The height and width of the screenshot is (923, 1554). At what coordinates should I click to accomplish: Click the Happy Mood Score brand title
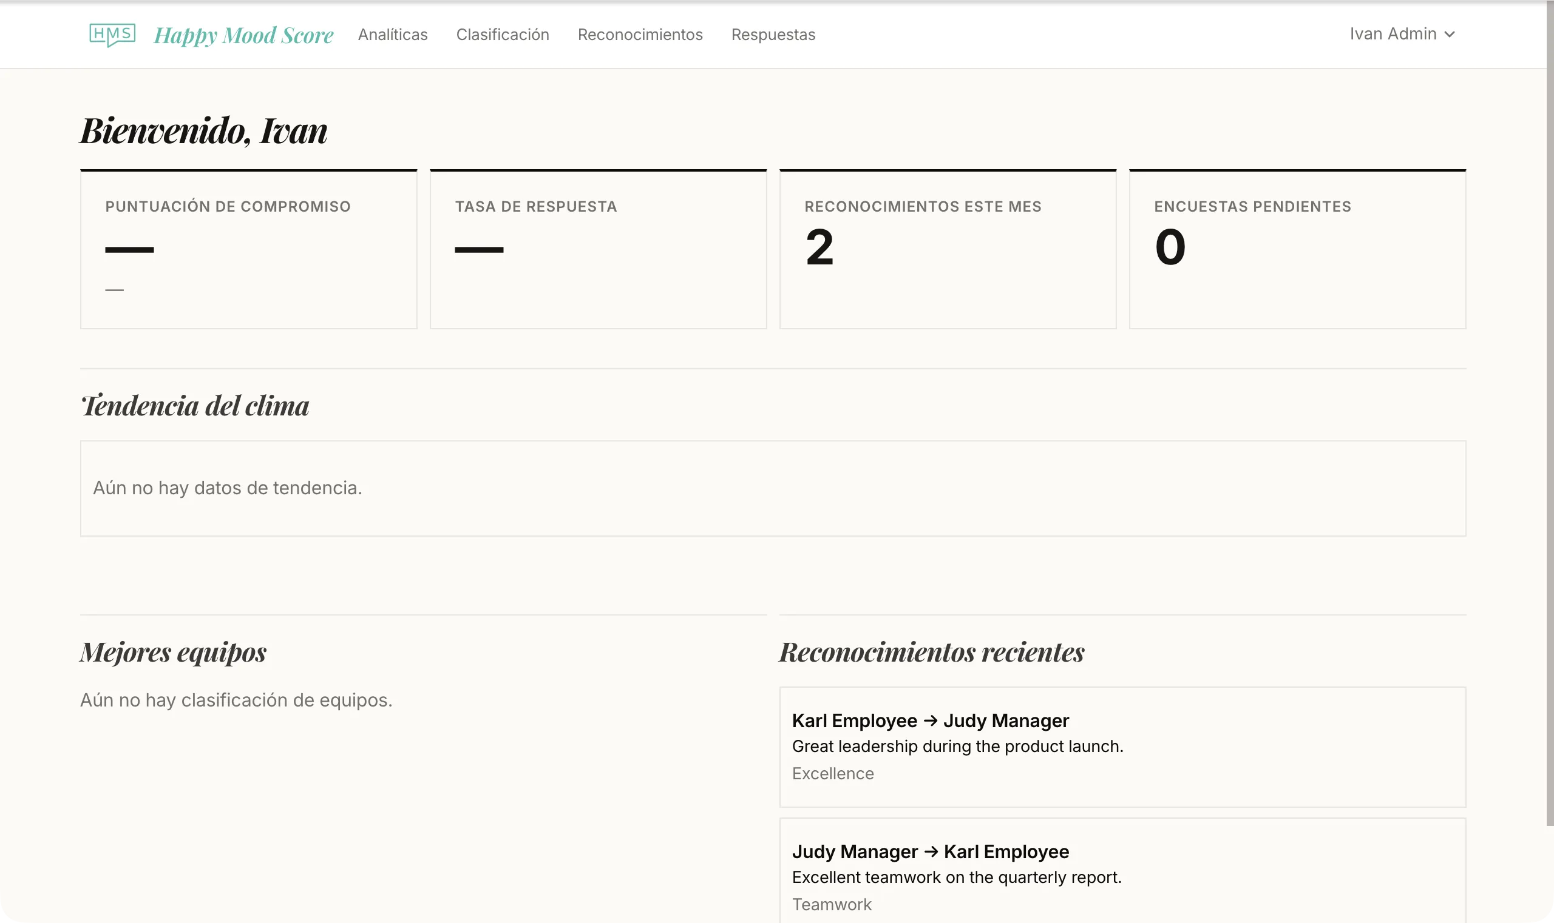coord(243,35)
